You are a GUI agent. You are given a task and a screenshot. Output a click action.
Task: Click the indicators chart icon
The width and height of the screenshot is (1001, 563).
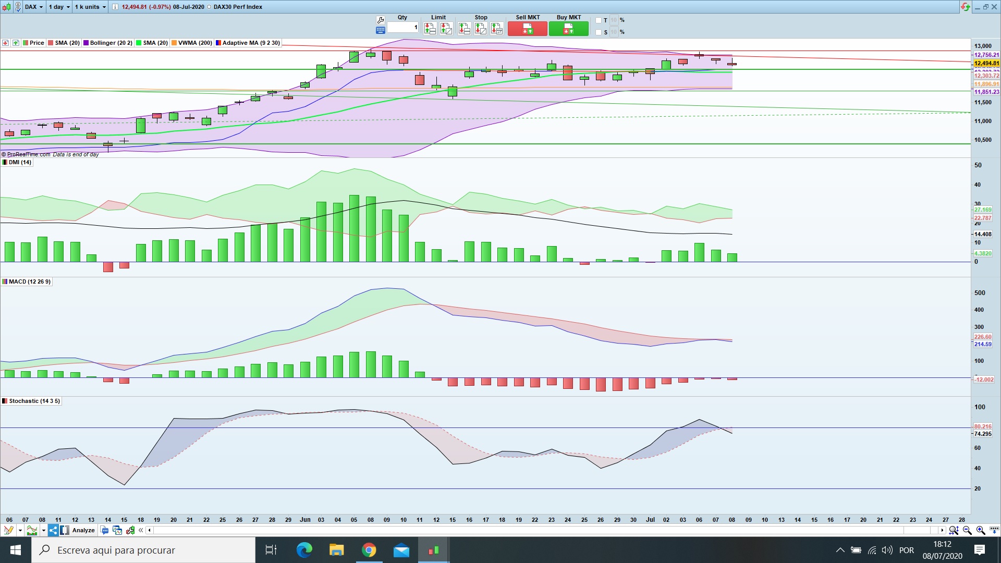(32, 530)
